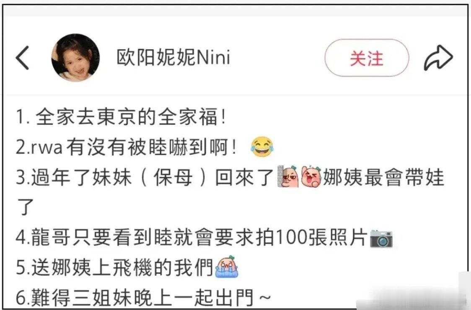Tap the peeking-behind-wall sticker emoji

pyautogui.click(x=288, y=177)
